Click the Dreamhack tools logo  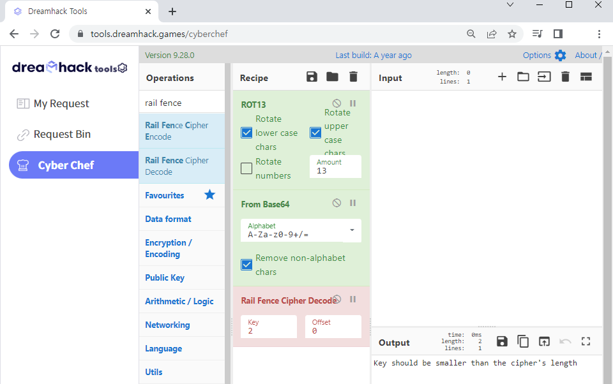click(70, 68)
